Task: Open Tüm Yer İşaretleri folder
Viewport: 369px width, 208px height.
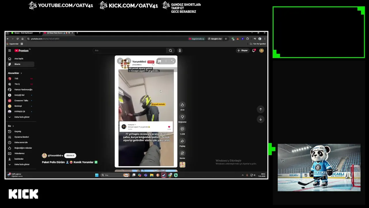Action: [258, 44]
